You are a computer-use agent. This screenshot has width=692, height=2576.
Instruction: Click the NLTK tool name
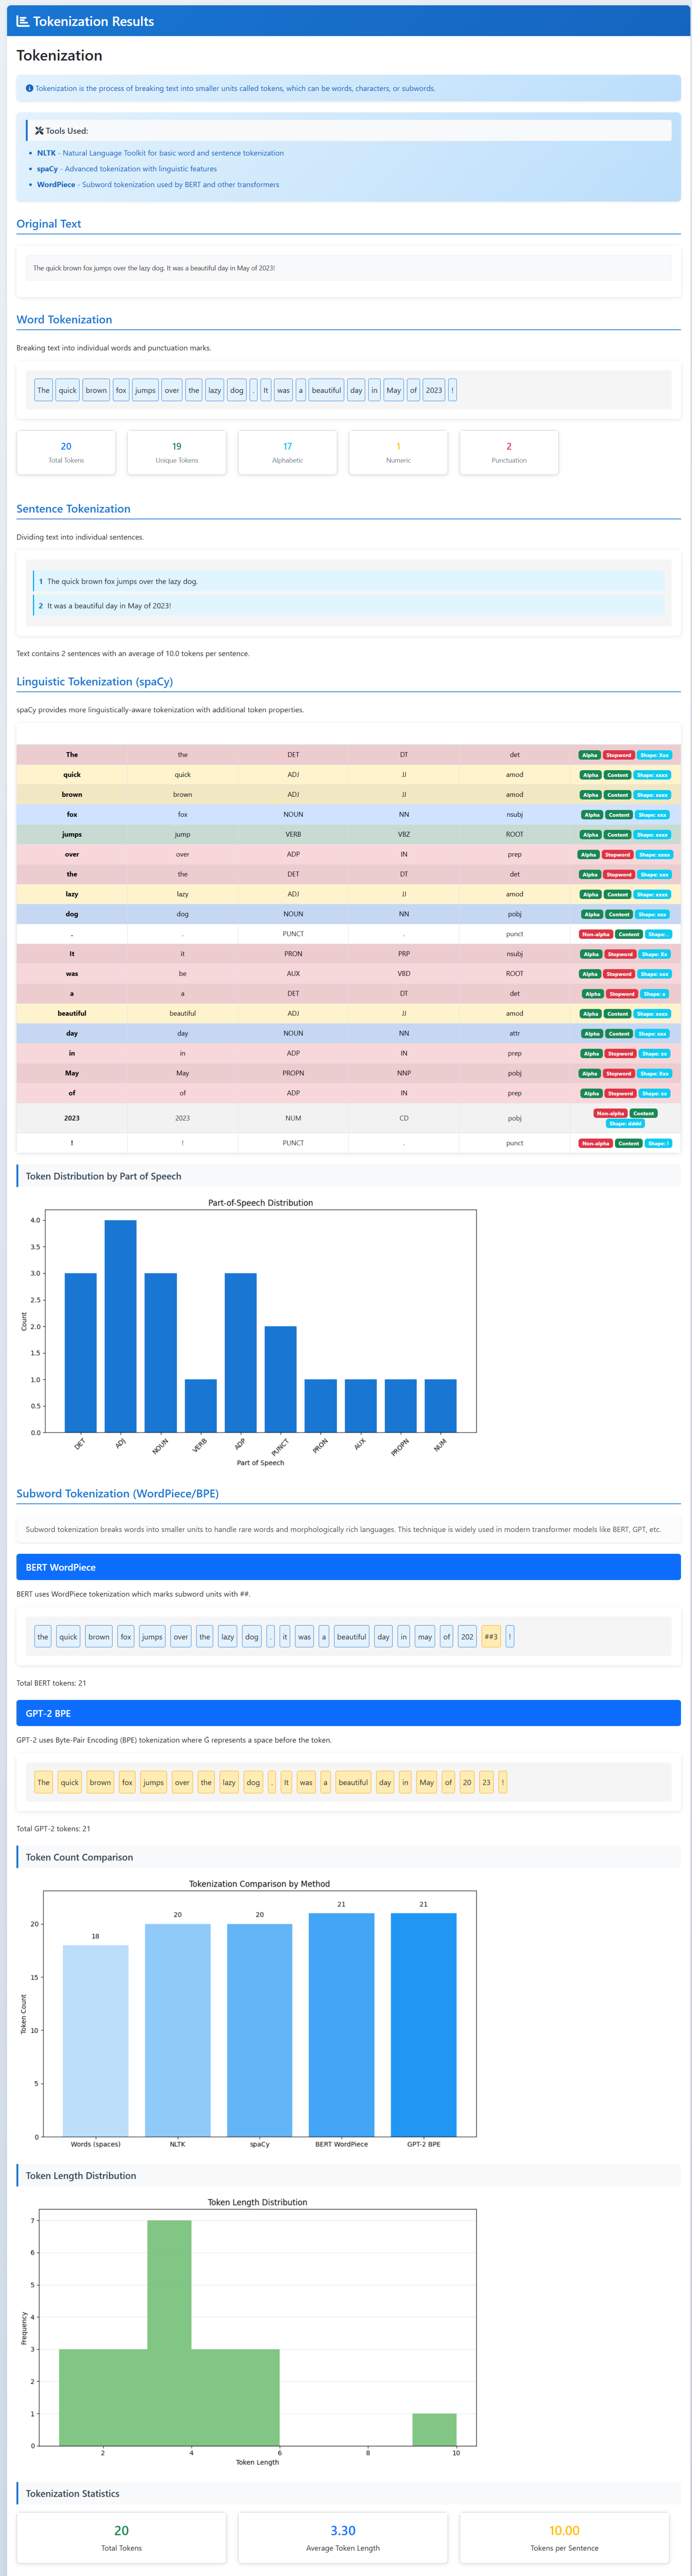pos(46,153)
